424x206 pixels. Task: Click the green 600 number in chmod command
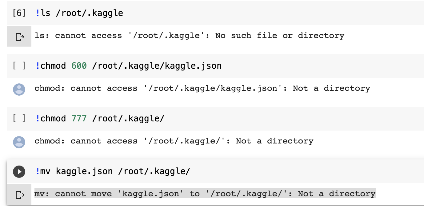point(79,66)
